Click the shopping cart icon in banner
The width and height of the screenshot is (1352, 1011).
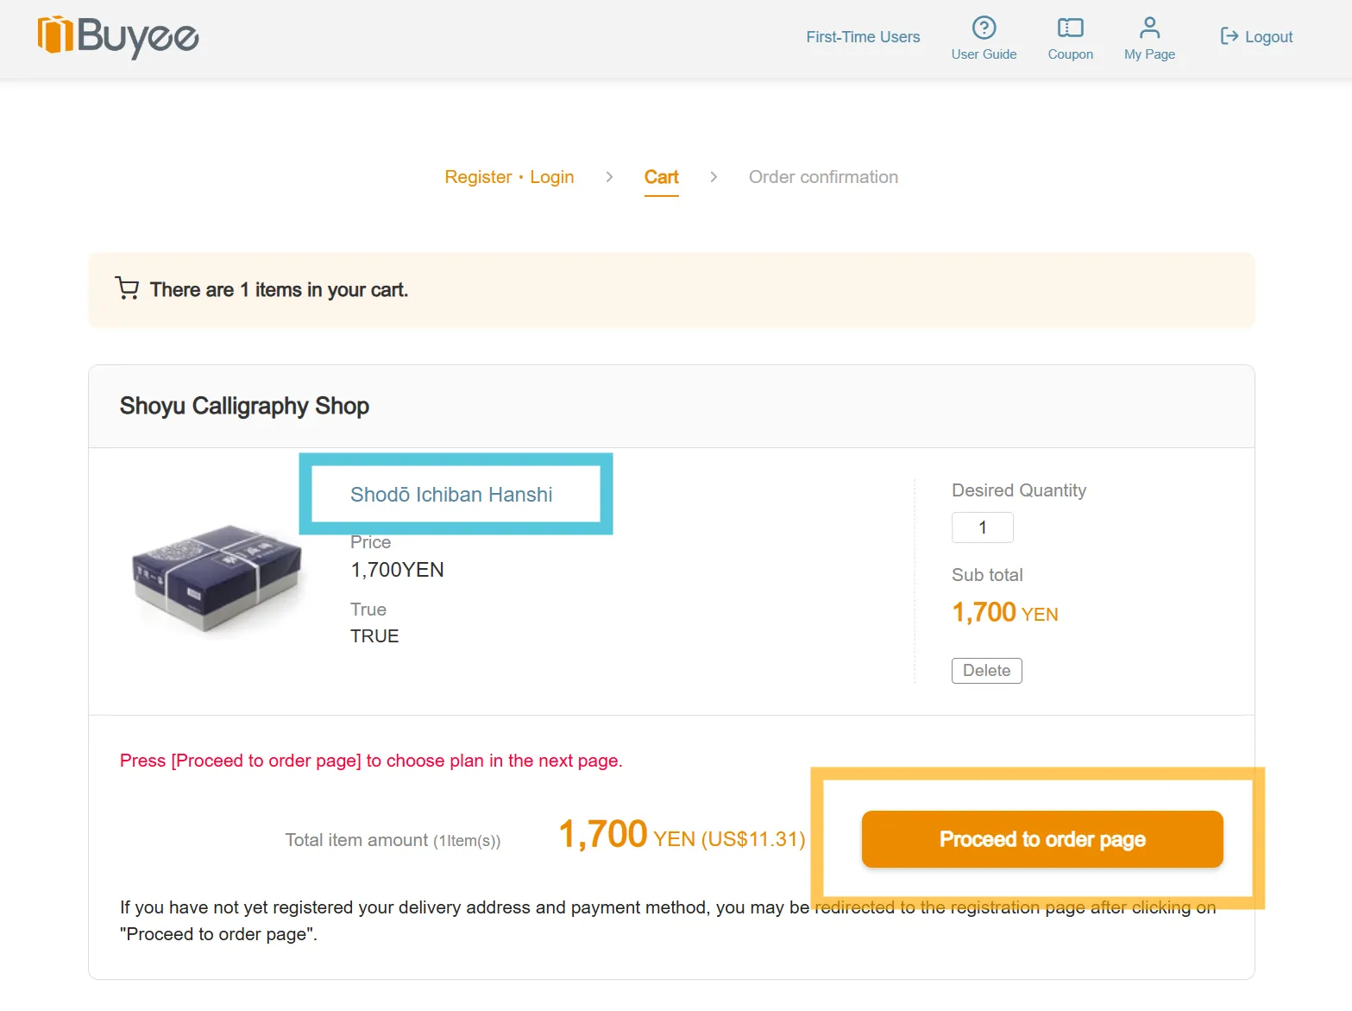[127, 288]
